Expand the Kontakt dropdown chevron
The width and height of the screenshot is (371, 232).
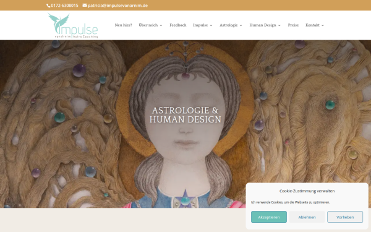323,25
